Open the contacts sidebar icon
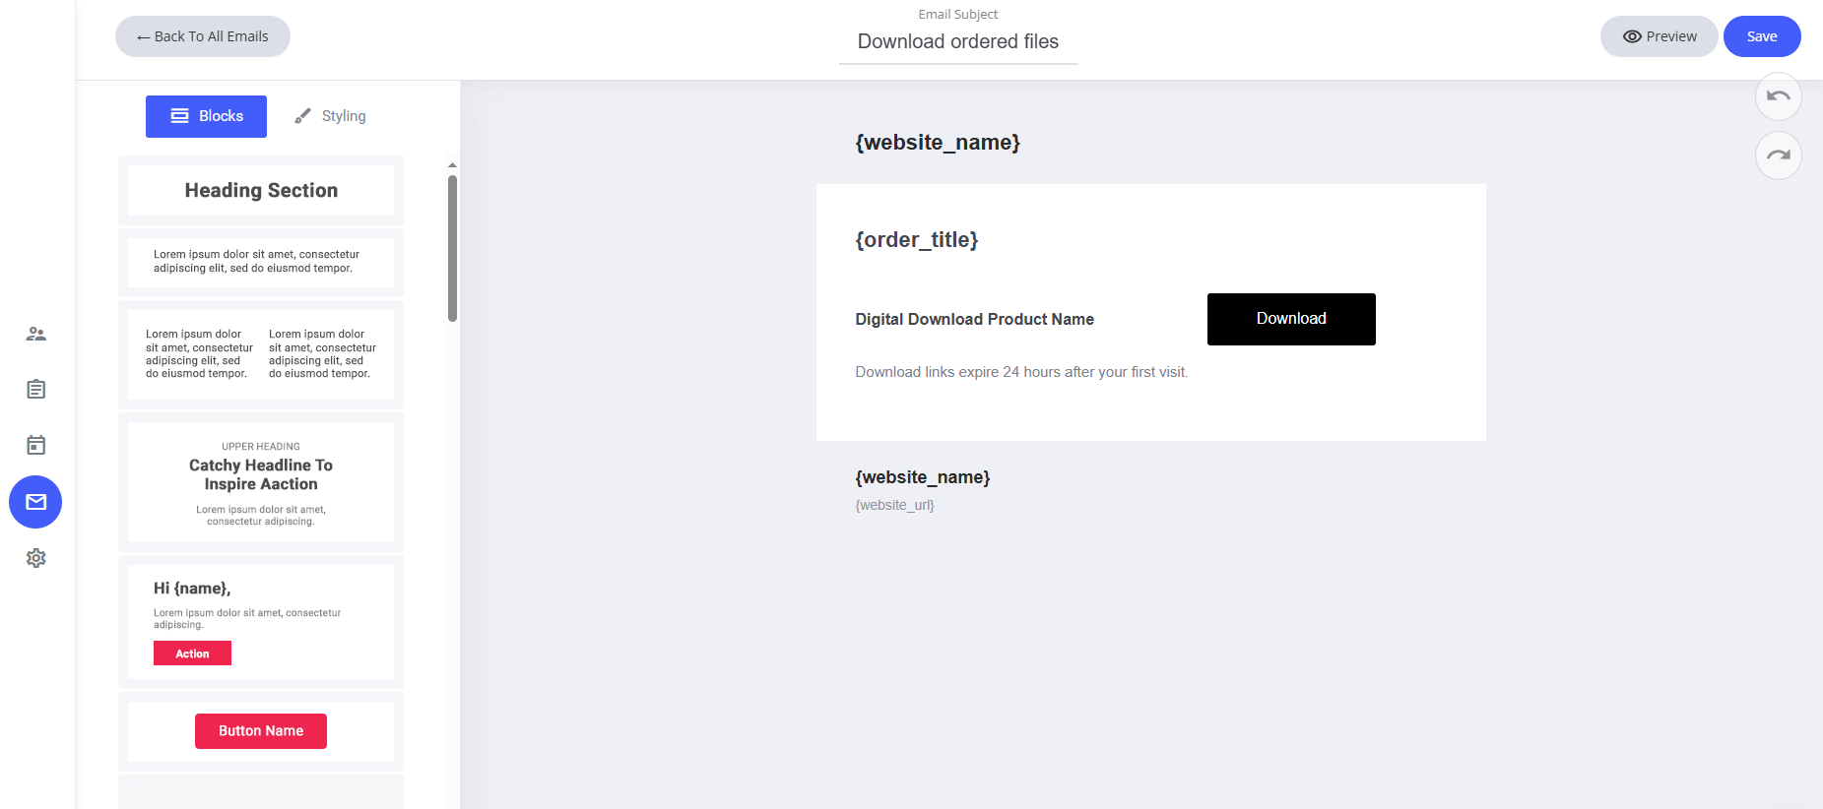The width and height of the screenshot is (1823, 809). tap(36, 334)
